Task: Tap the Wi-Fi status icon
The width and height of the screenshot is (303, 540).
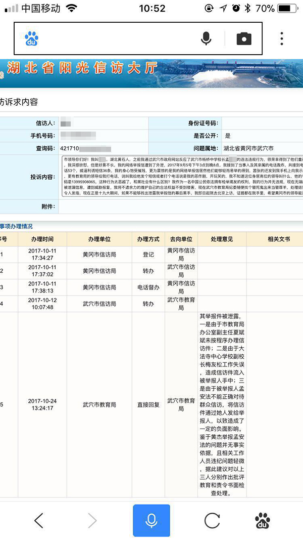Action: (72, 8)
